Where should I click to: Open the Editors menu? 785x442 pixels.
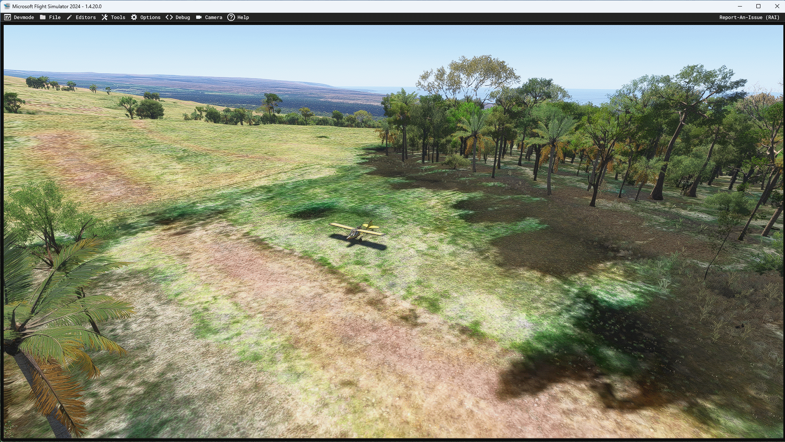(x=81, y=17)
